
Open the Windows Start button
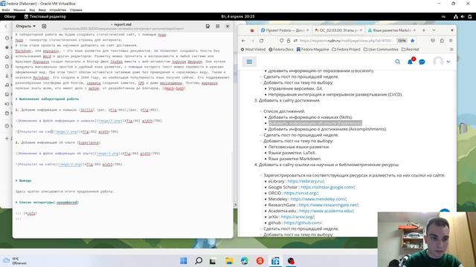[184, 260]
